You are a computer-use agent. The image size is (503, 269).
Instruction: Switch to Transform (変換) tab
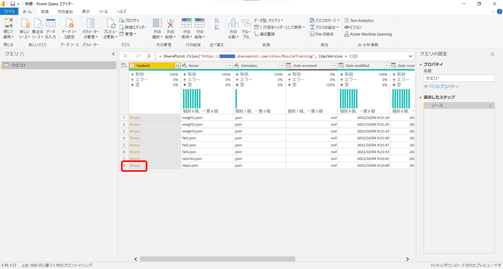pos(44,12)
